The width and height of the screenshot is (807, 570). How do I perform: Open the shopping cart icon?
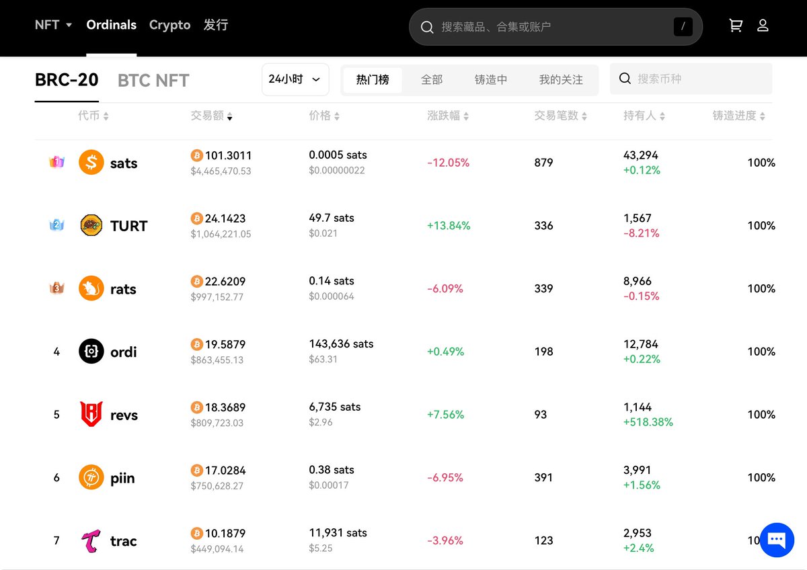[x=736, y=26]
